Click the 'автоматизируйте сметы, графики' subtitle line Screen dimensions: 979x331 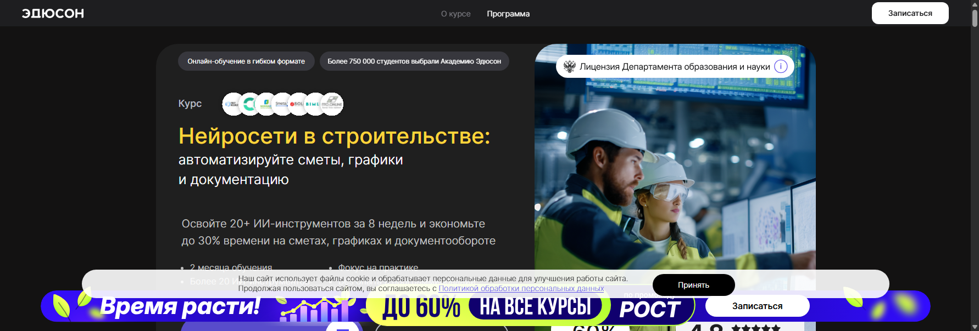tap(291, 160)
